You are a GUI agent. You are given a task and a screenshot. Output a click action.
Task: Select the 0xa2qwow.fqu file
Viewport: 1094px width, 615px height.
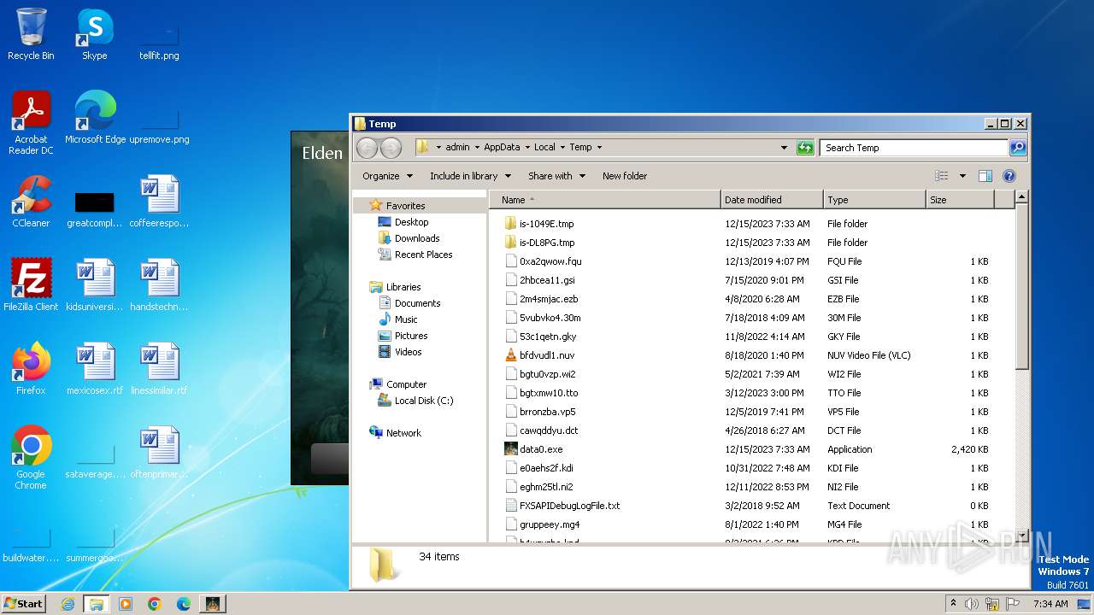coord(543,261)
